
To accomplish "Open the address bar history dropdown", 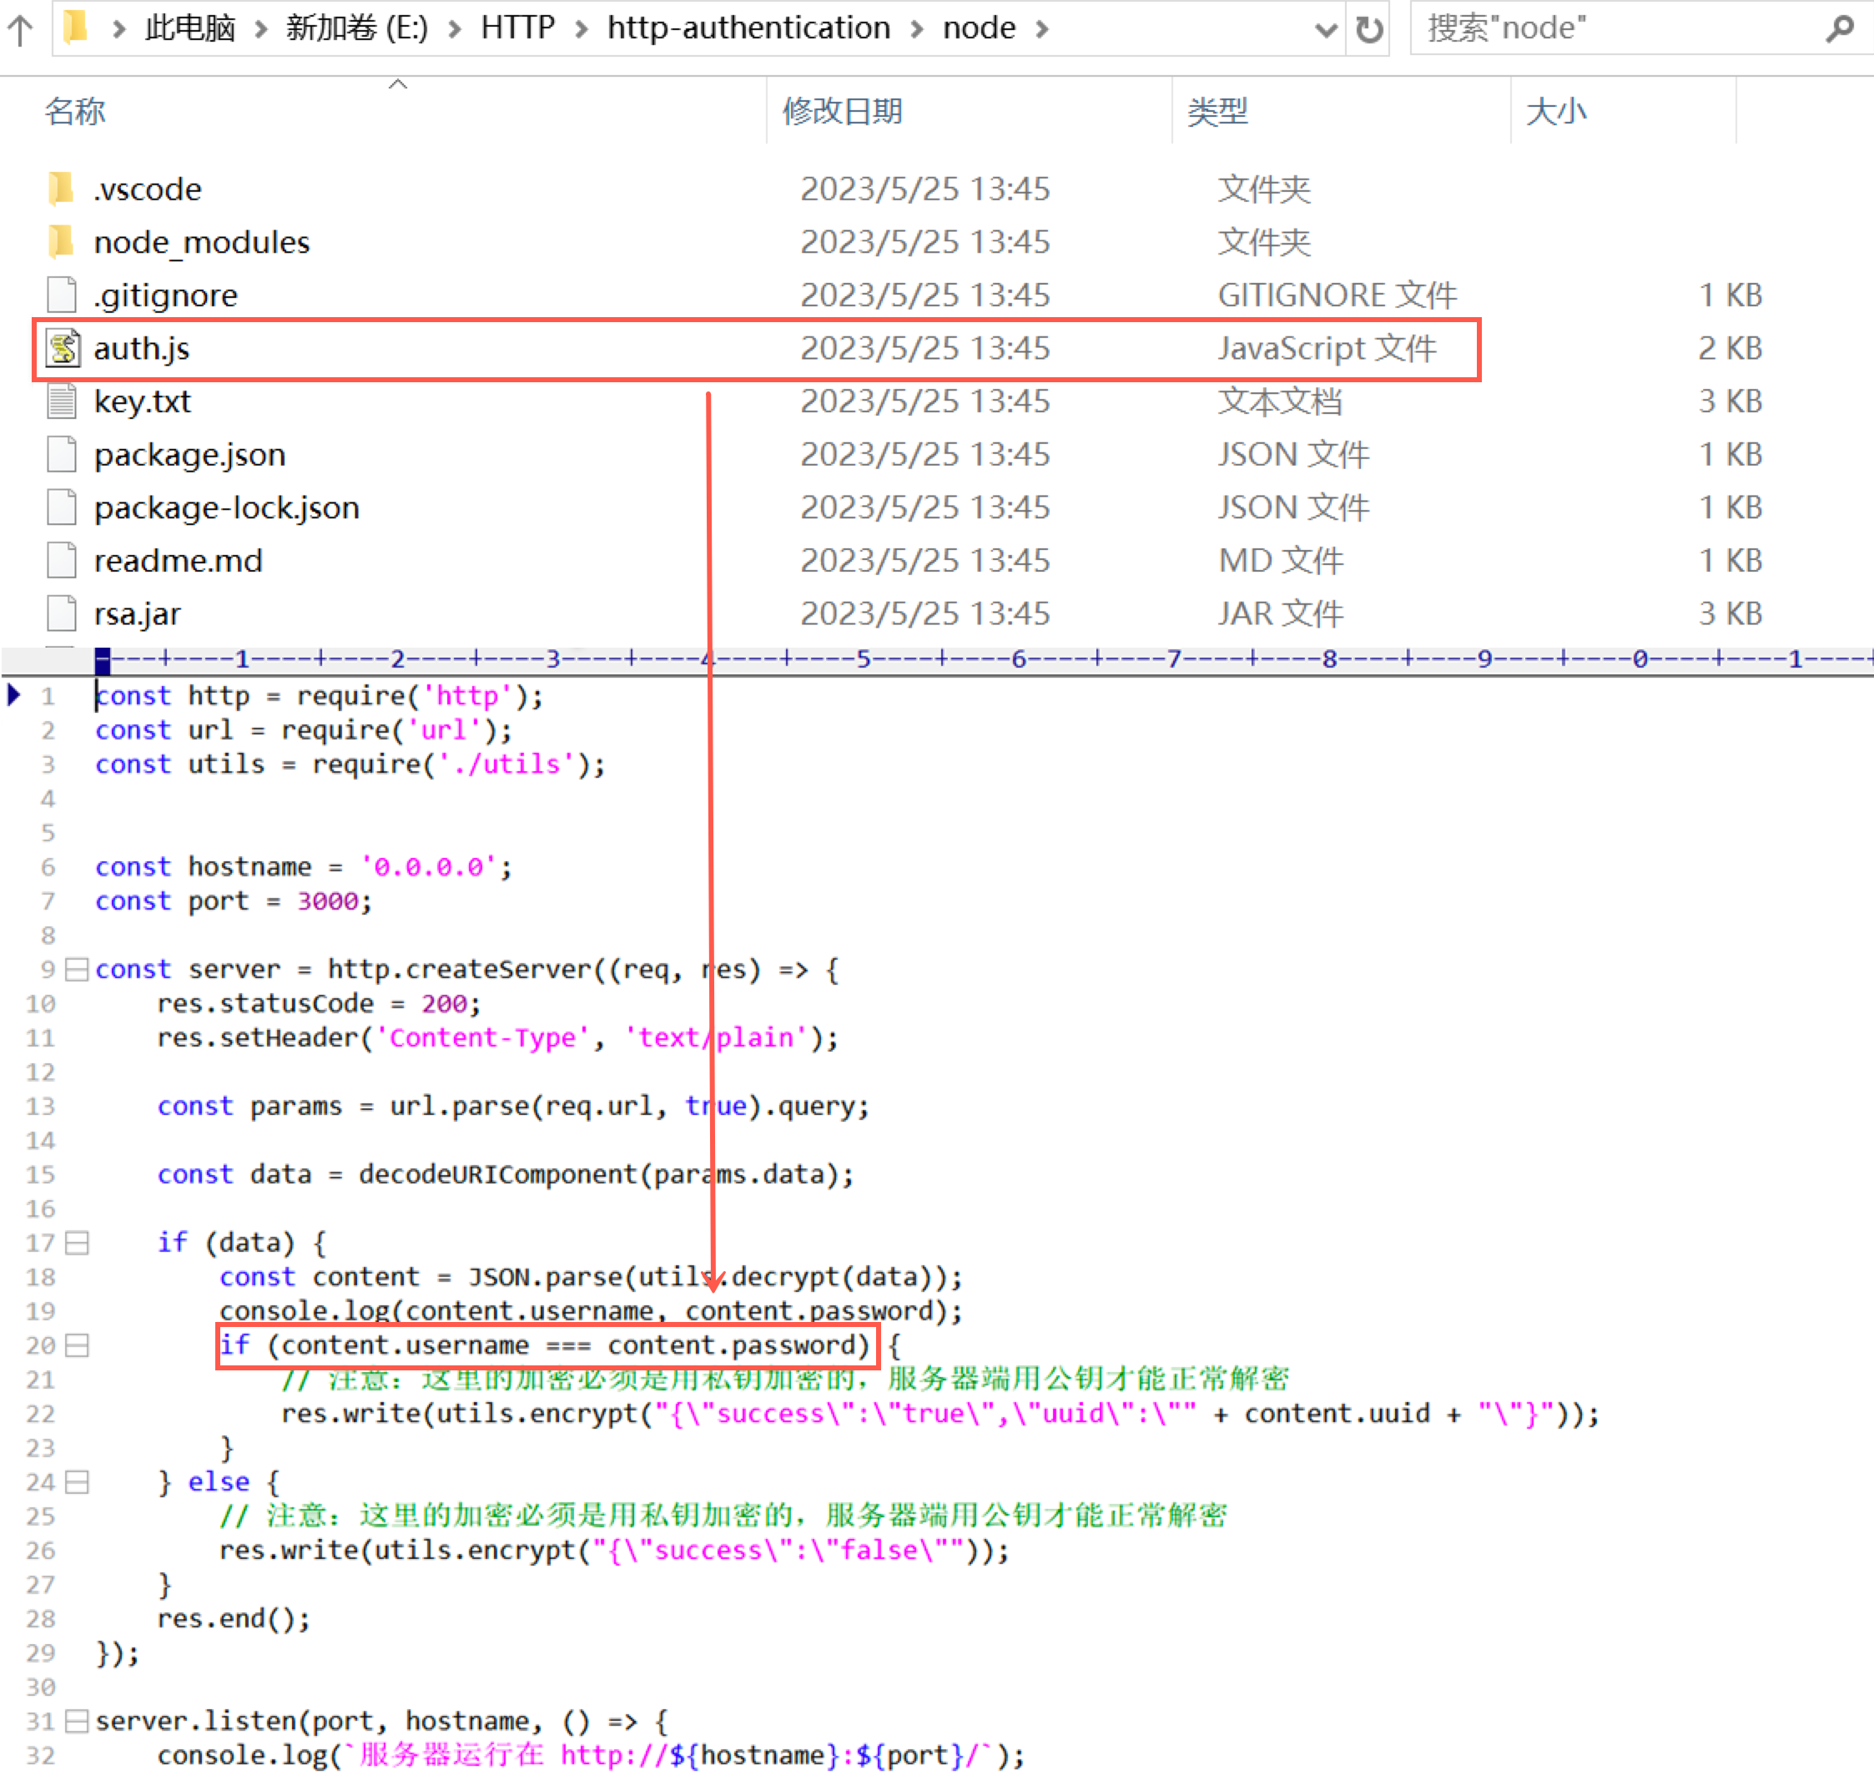I will tap(1326, 29).
